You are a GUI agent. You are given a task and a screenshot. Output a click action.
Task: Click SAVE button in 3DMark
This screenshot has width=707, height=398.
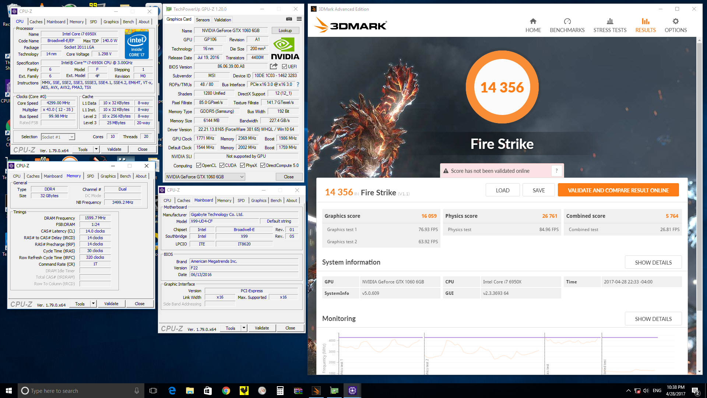539,190
